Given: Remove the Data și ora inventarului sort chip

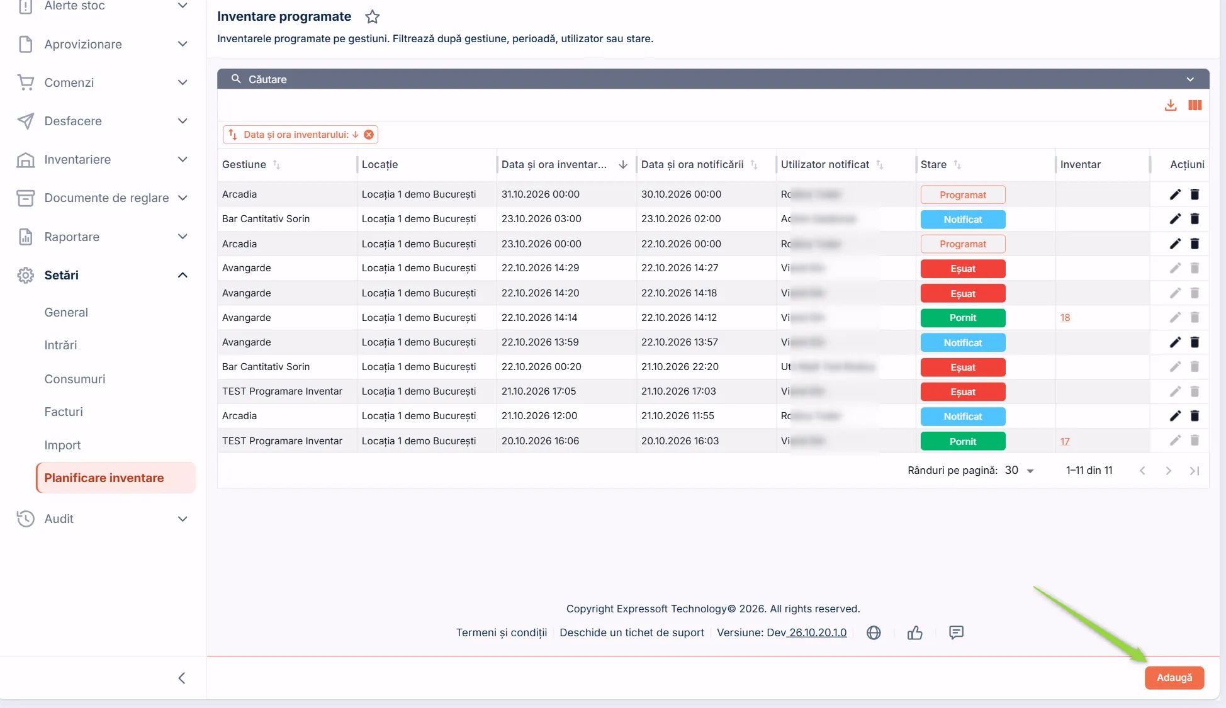Looking at the screenshot, I should point(369,135).
